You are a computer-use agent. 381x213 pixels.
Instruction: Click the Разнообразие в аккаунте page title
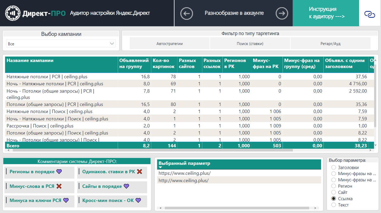[x=234, y=13]
